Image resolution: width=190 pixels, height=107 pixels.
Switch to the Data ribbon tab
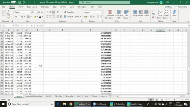(x=55, y=7)
